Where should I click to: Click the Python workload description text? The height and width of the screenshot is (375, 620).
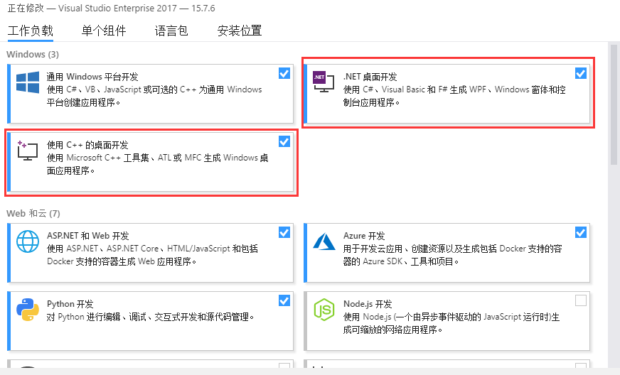(151, 317)
